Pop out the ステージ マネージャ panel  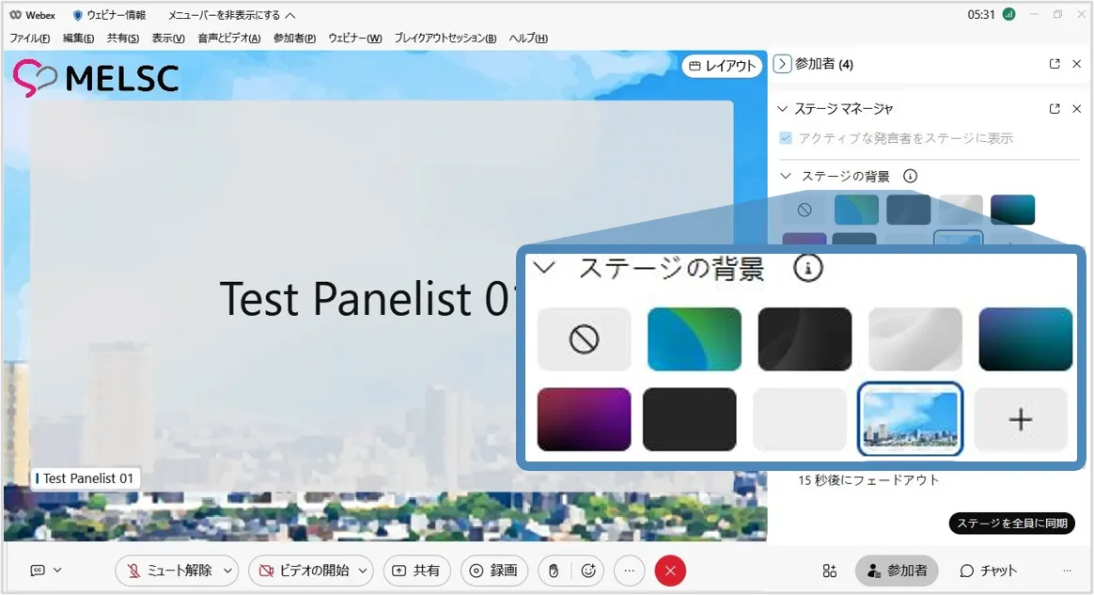click(x=1055, y=109)
